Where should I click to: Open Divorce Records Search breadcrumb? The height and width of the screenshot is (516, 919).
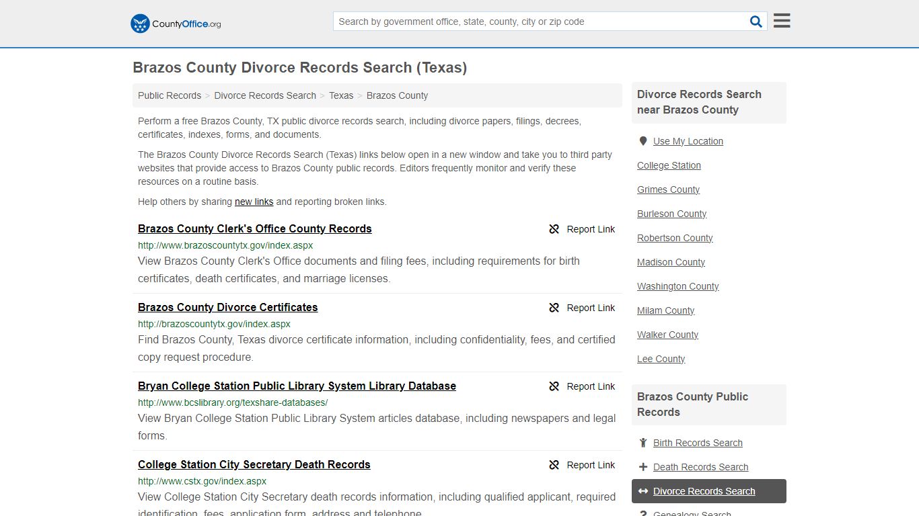pyautogui.click(x=265, y=95)
